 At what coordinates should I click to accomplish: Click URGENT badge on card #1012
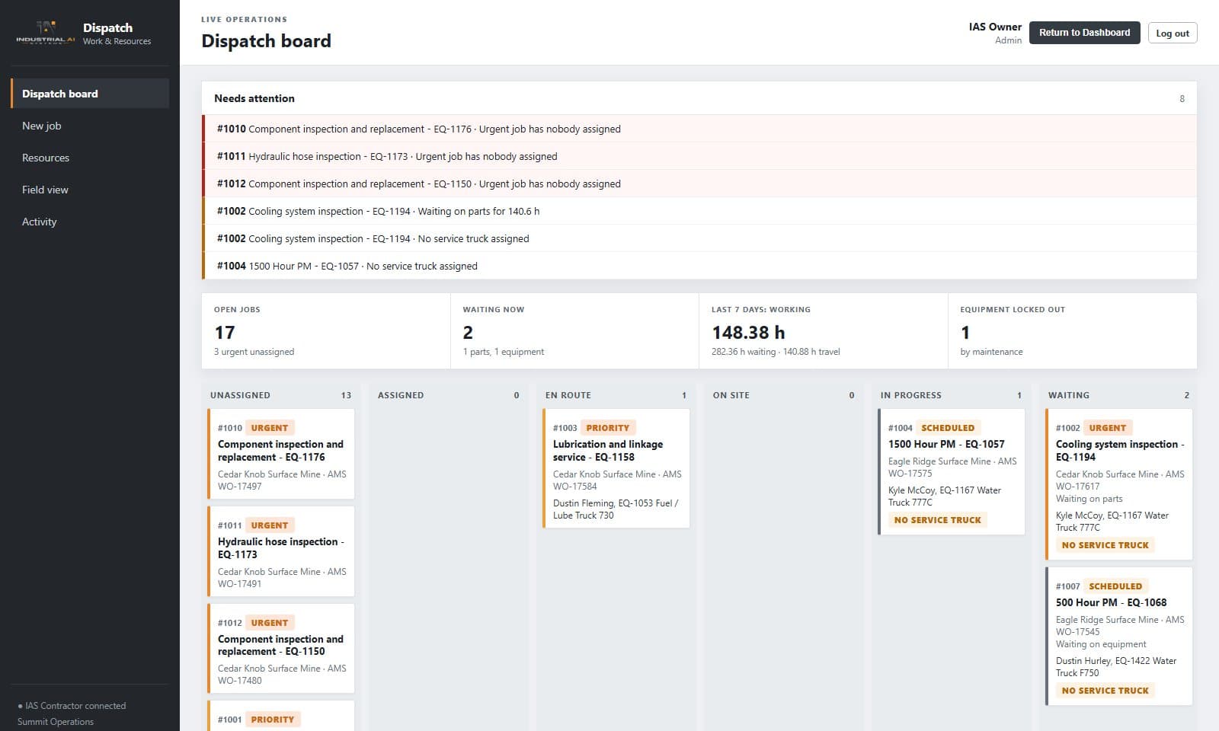[270, 623]
